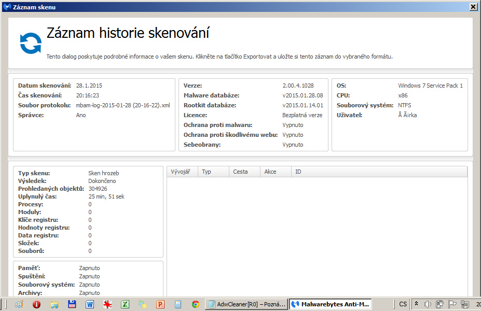Click the blue floppy disk taskbar icon
481x311 pixels.
pyautogui.click(x=72, y=304)
